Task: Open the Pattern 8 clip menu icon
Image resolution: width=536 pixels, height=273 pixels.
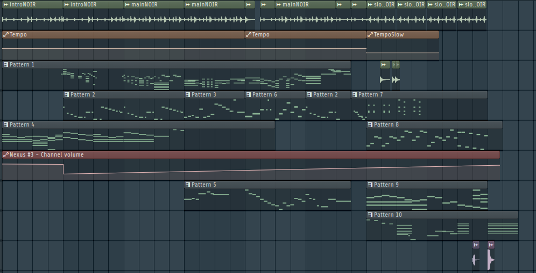Action: [x=370, y=124]
